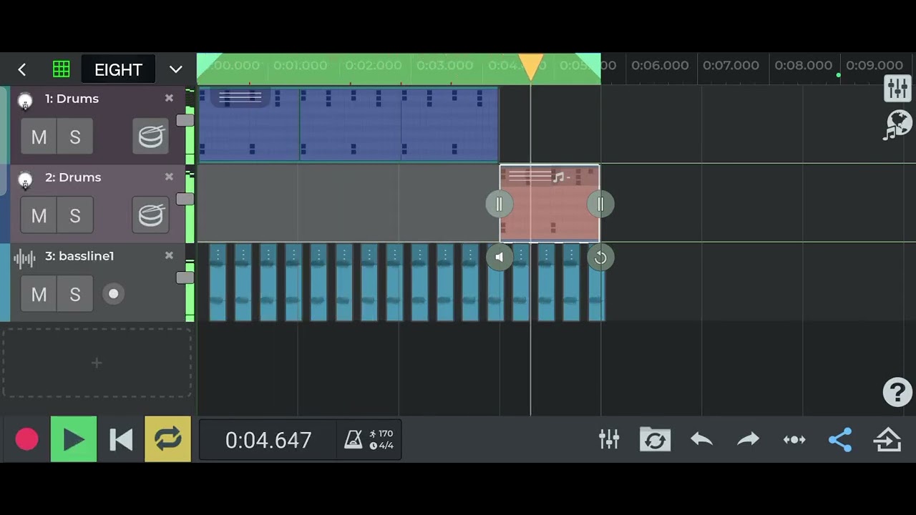Remove track 3 bassline1 with X

click(x=169, y=255)
